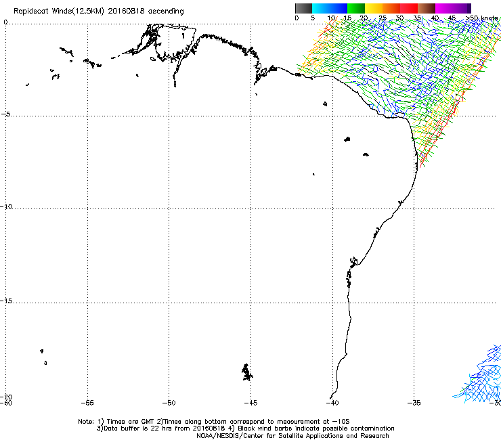Click the "-35" longitude label
The height and width of the screenshot is (440, 501).
point(414,403)
